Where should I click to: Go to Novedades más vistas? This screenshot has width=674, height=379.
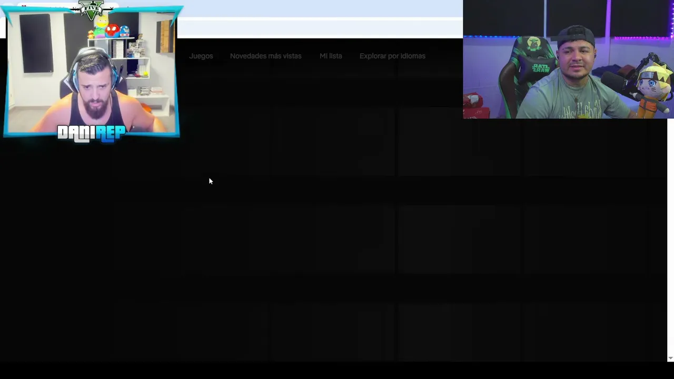pyautogui.click(x=266, y=56)
